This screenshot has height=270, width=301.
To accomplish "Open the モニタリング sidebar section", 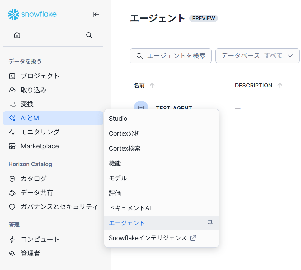I will [40, 132].
